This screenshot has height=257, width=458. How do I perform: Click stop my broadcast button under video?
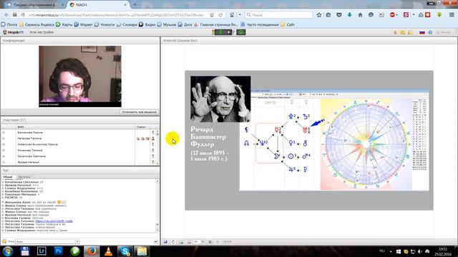pyautogui.click(x=140, y=112)
